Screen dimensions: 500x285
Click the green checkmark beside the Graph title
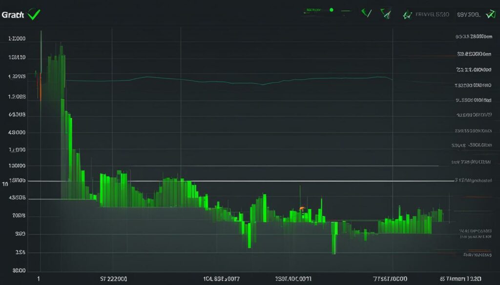pos(33,14)
